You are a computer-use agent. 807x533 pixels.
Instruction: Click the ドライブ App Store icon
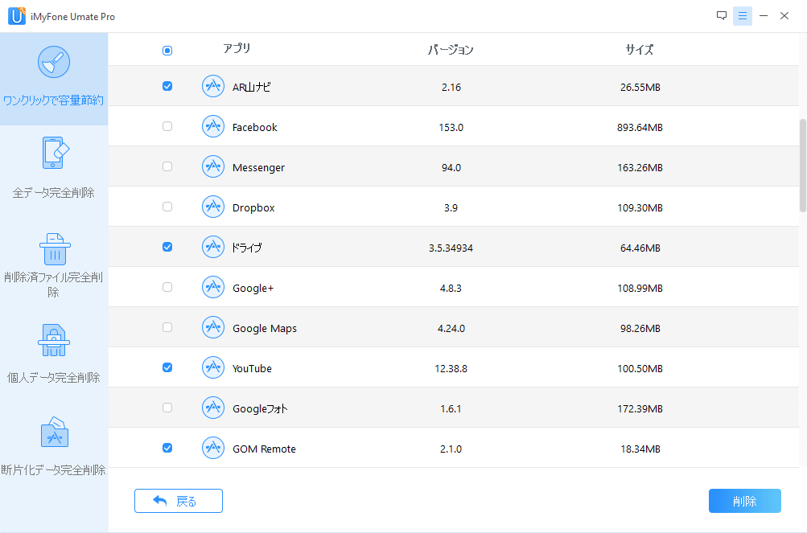point(213,247)
